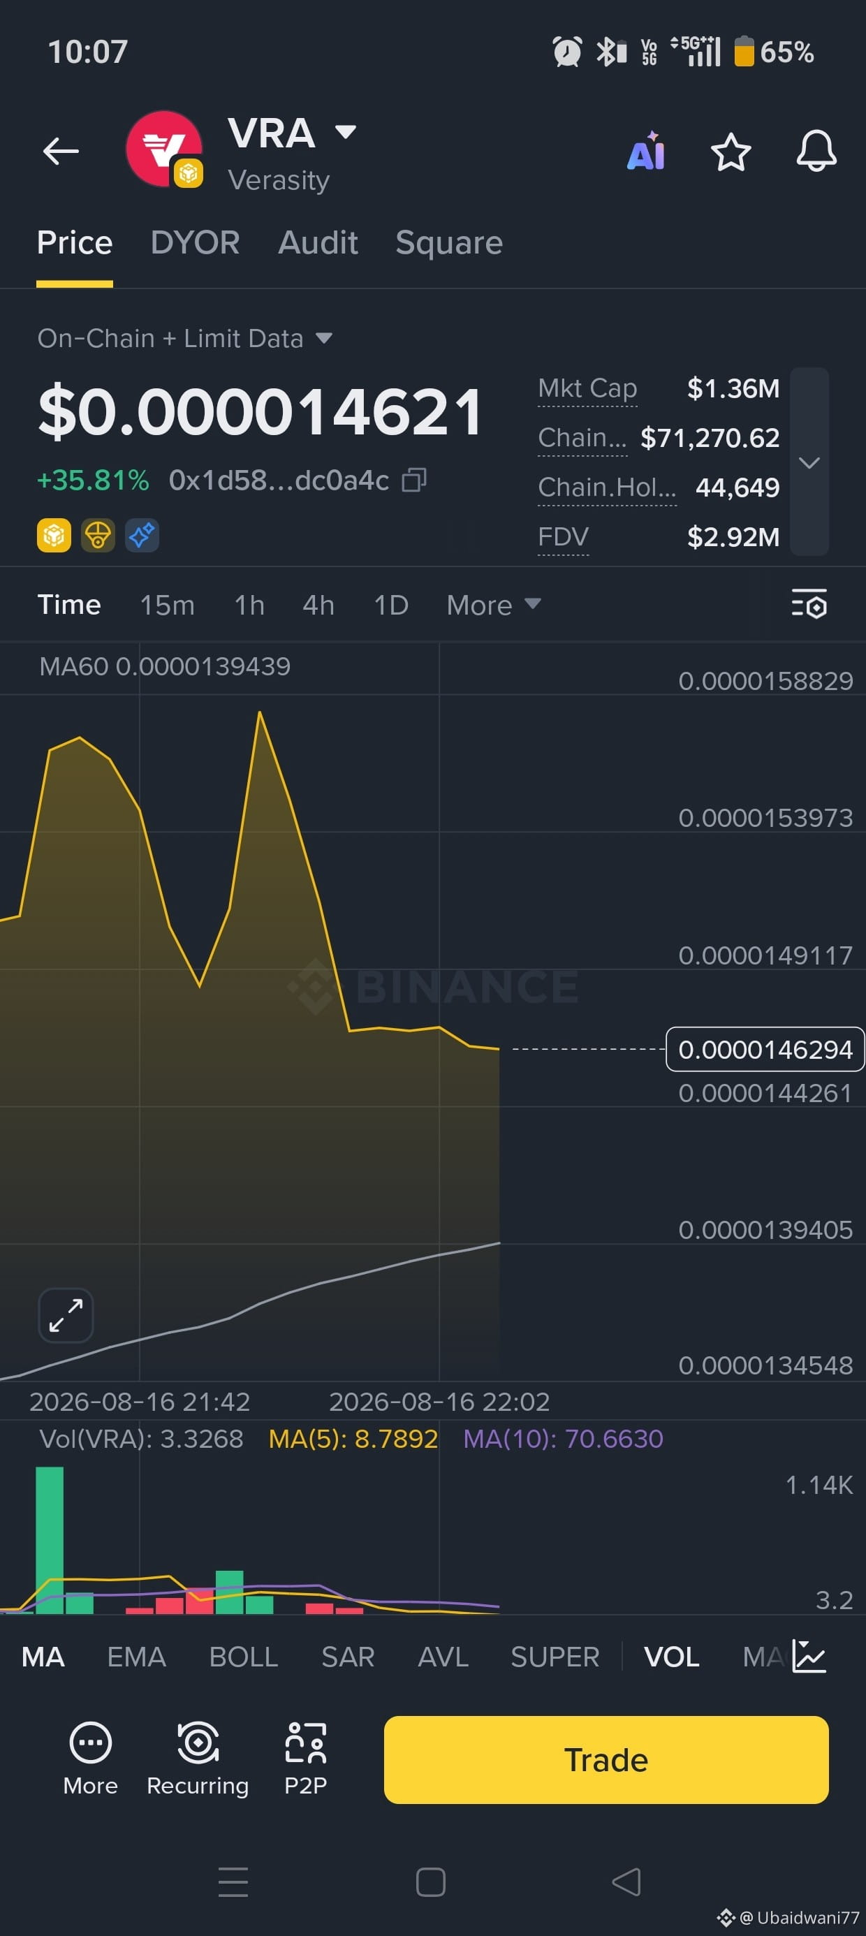Screen dimensions: 866x1936
Task: Toggle the EMA indicator
Action: (136, 1657)
